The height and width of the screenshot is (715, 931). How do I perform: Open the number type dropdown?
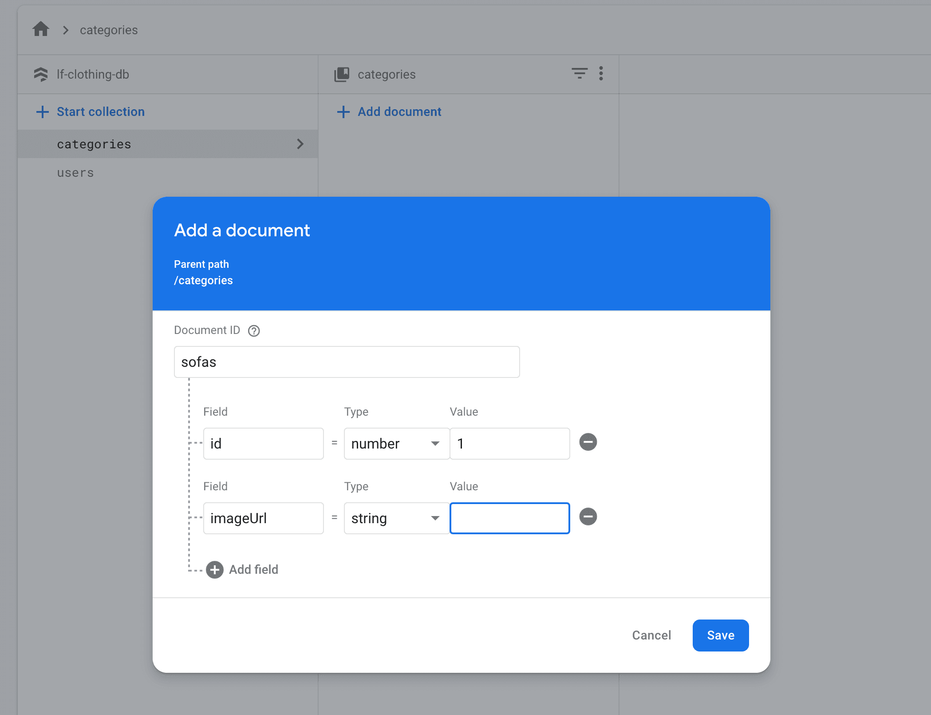pyautogui.click(x=397, y=444)
